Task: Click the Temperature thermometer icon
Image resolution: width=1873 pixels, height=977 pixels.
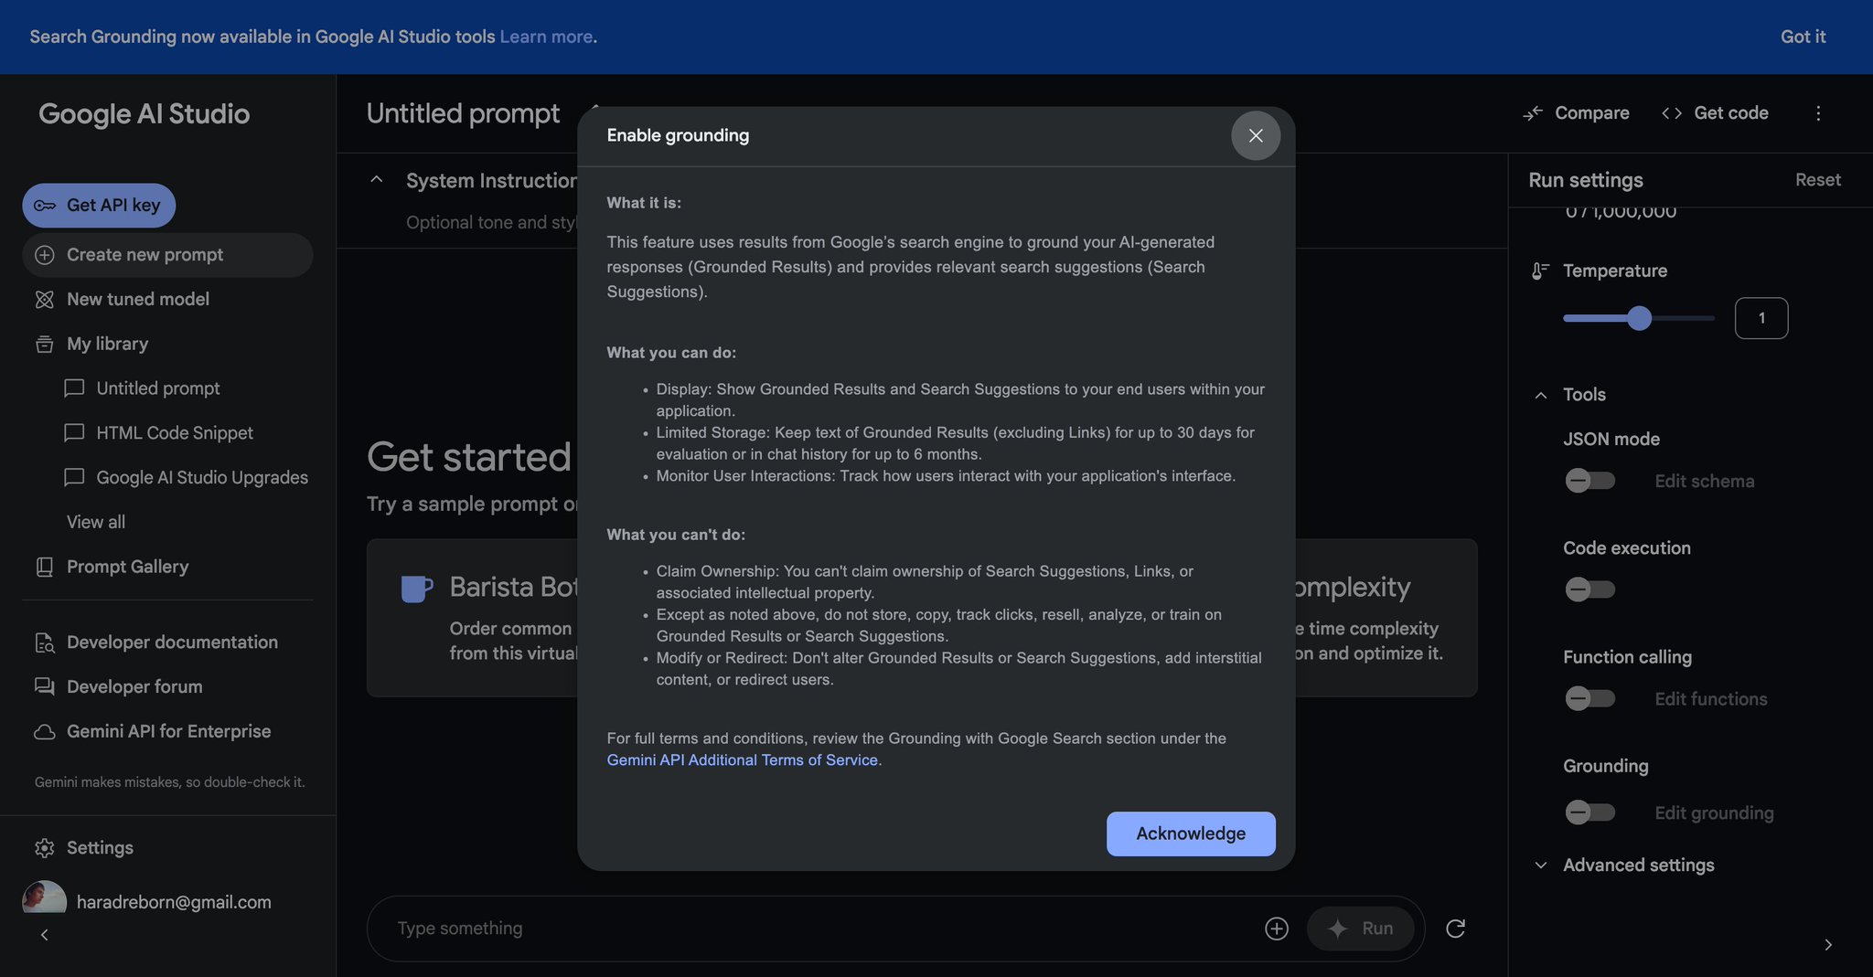Action: 1540,271
